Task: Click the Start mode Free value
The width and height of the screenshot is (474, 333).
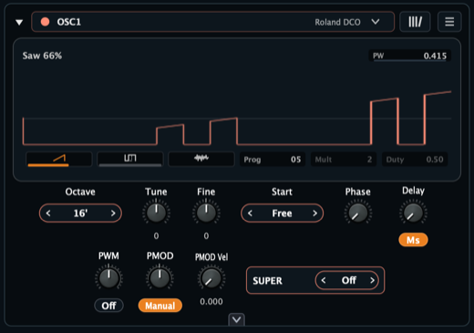Action: click(282, 213)
